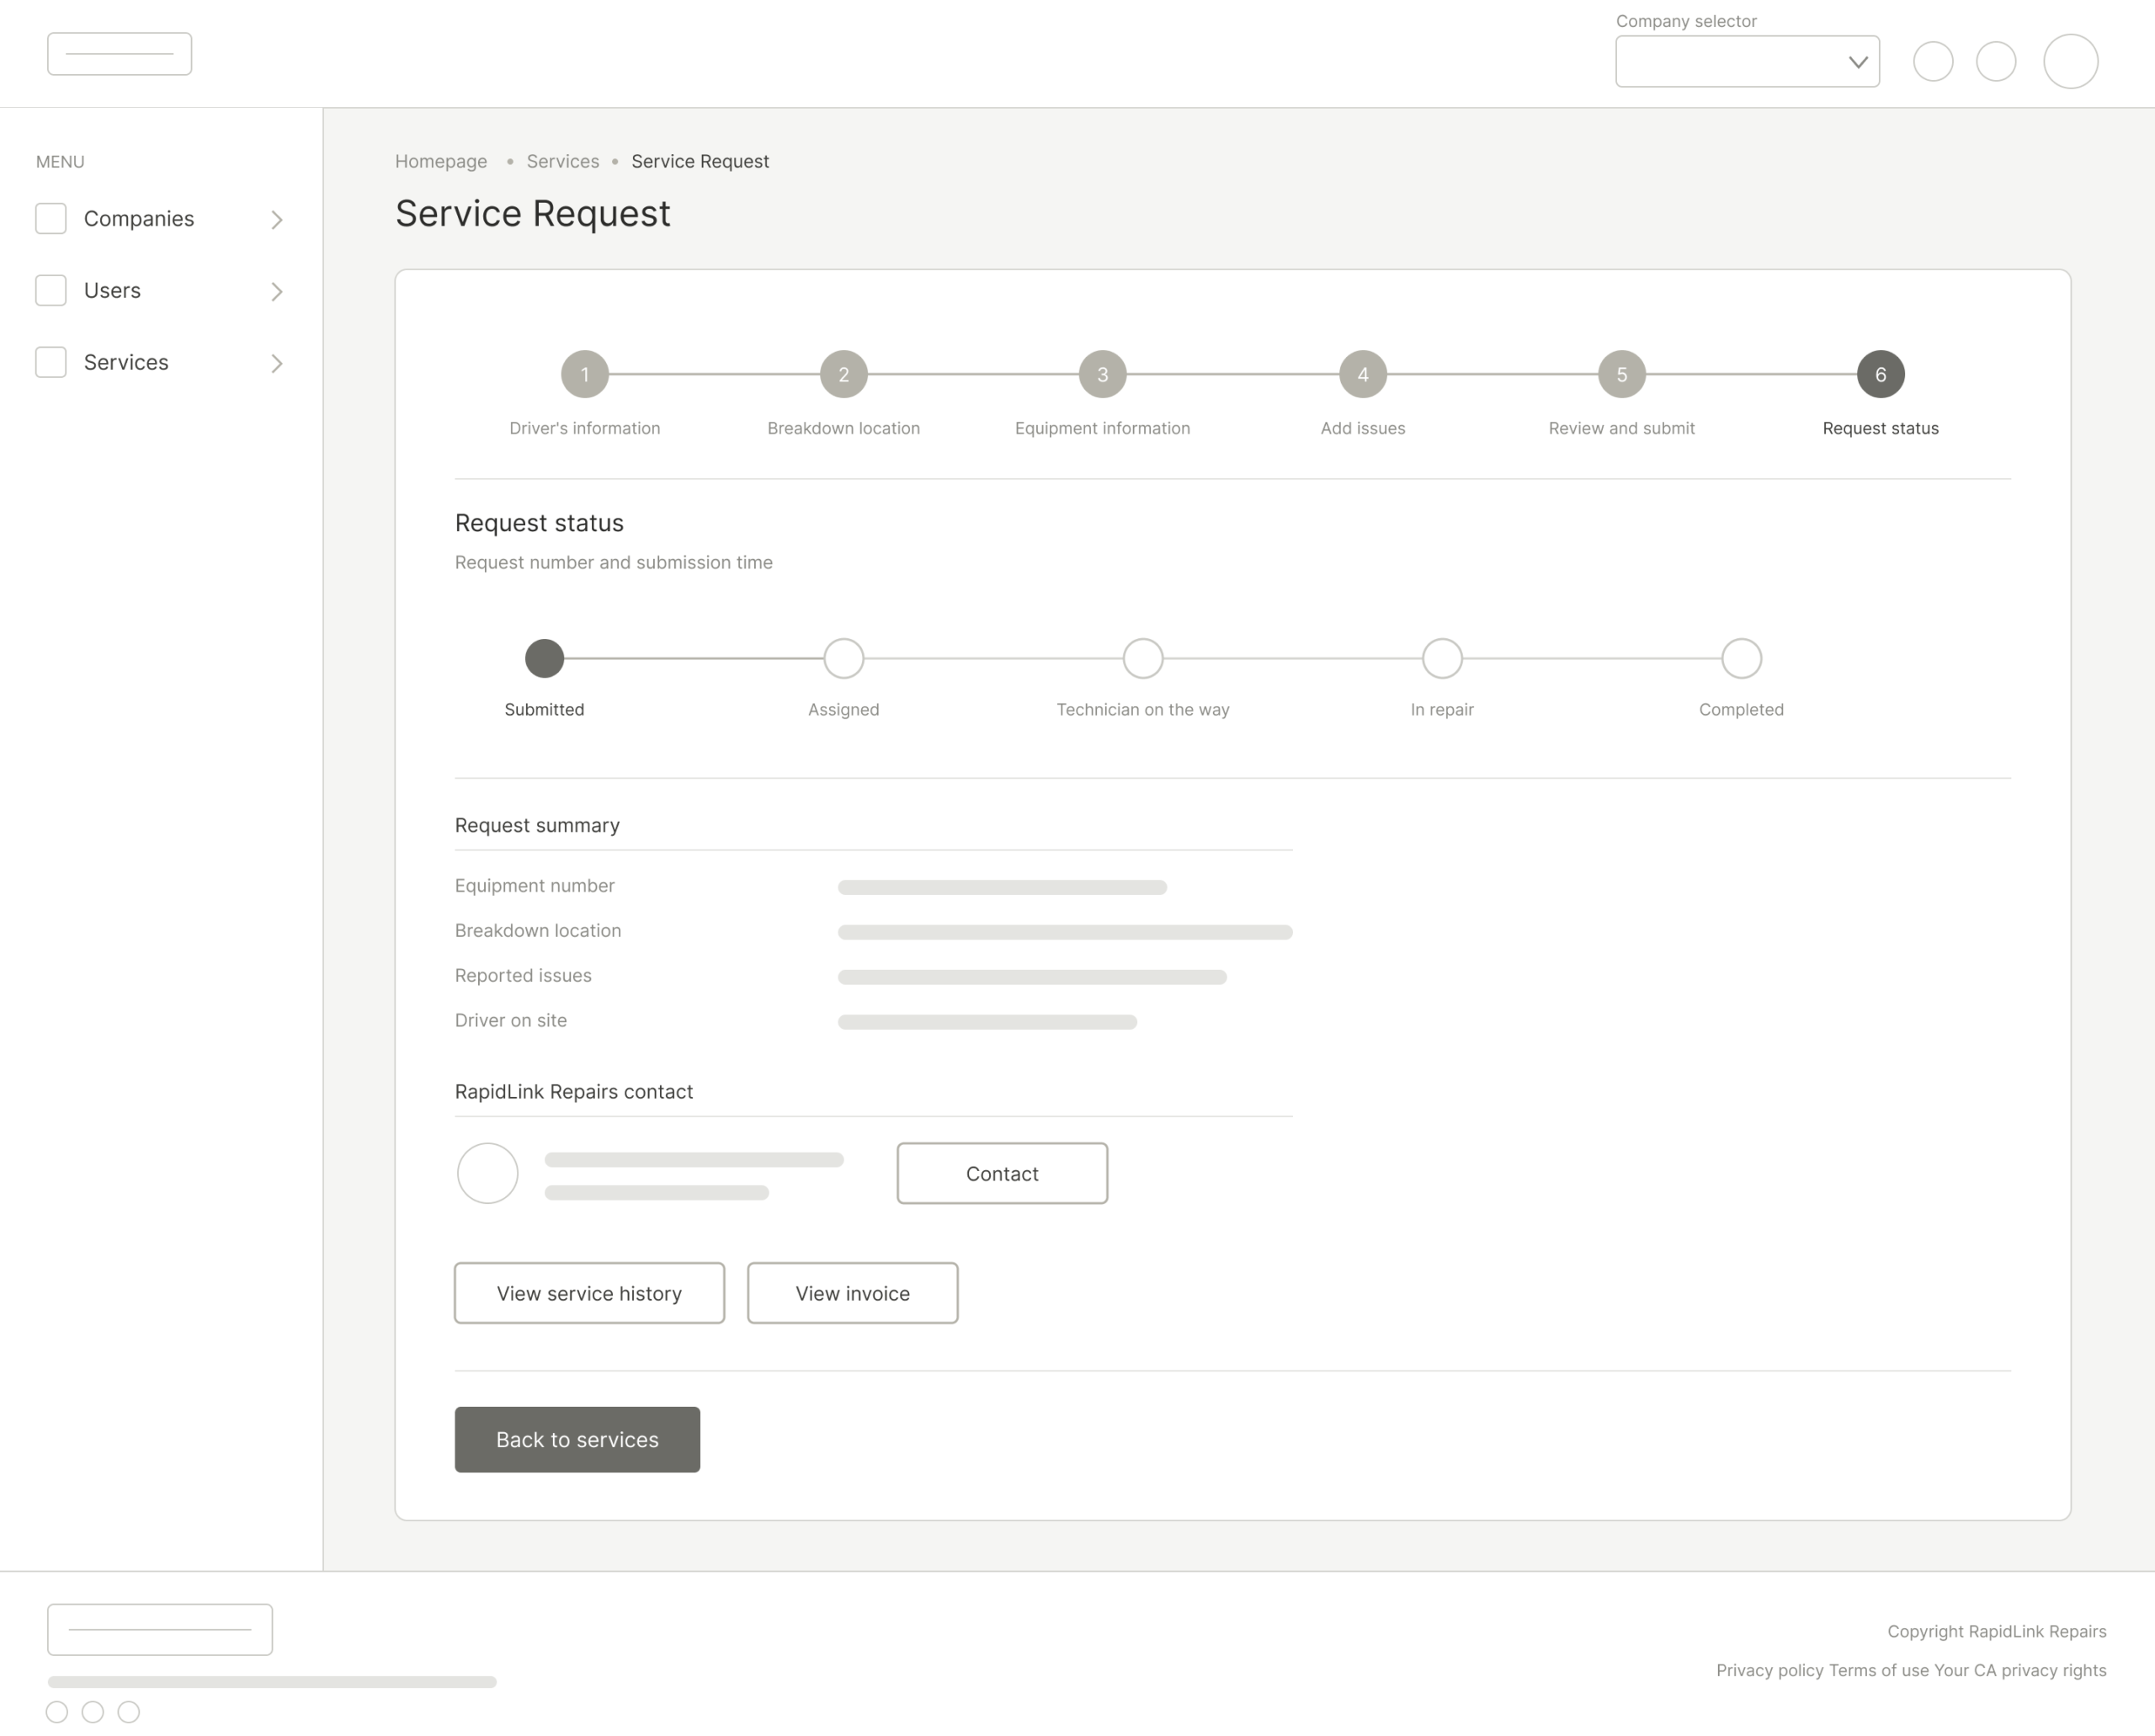Open Services breadcrumb link

click(x=563, y=161)
